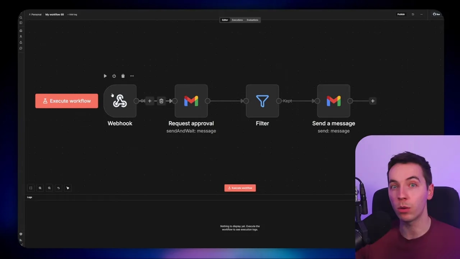
Task: Switch to the Evaluations tab
Action: click(x=252, y=20)
